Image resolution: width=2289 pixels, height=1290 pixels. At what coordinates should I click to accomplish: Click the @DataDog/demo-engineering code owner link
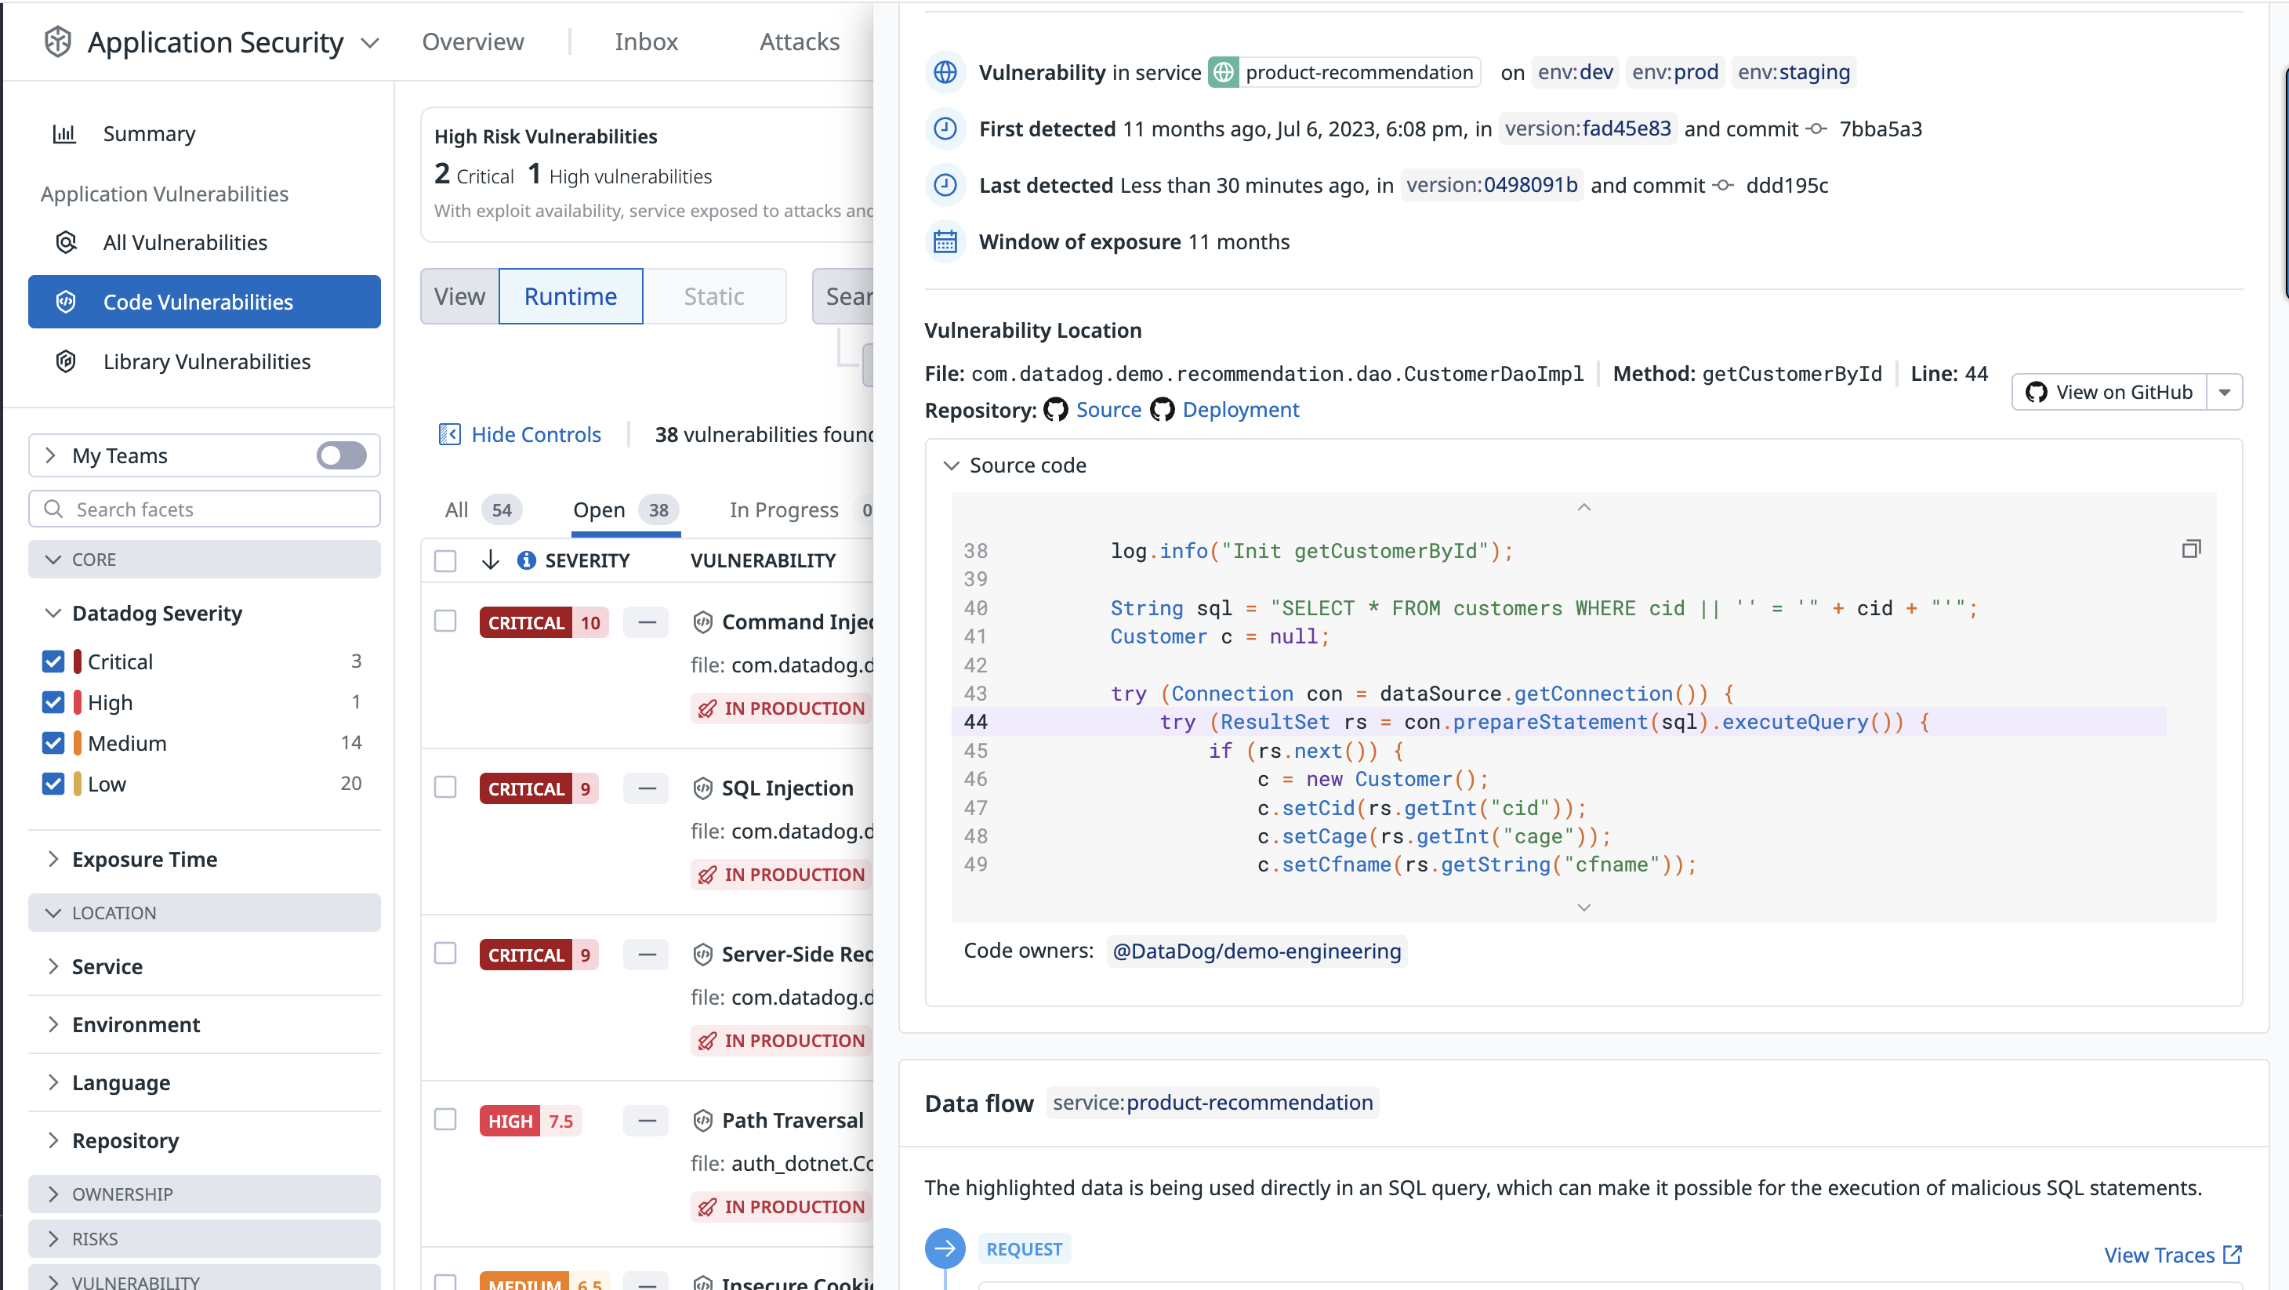point(1257,951)
